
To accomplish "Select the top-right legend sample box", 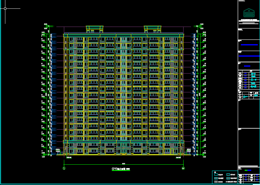I will (x=228, y=174).
